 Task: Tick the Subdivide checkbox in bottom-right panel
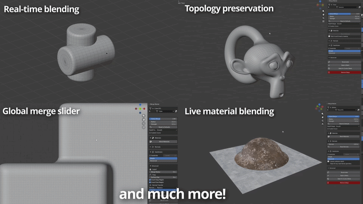328,154
